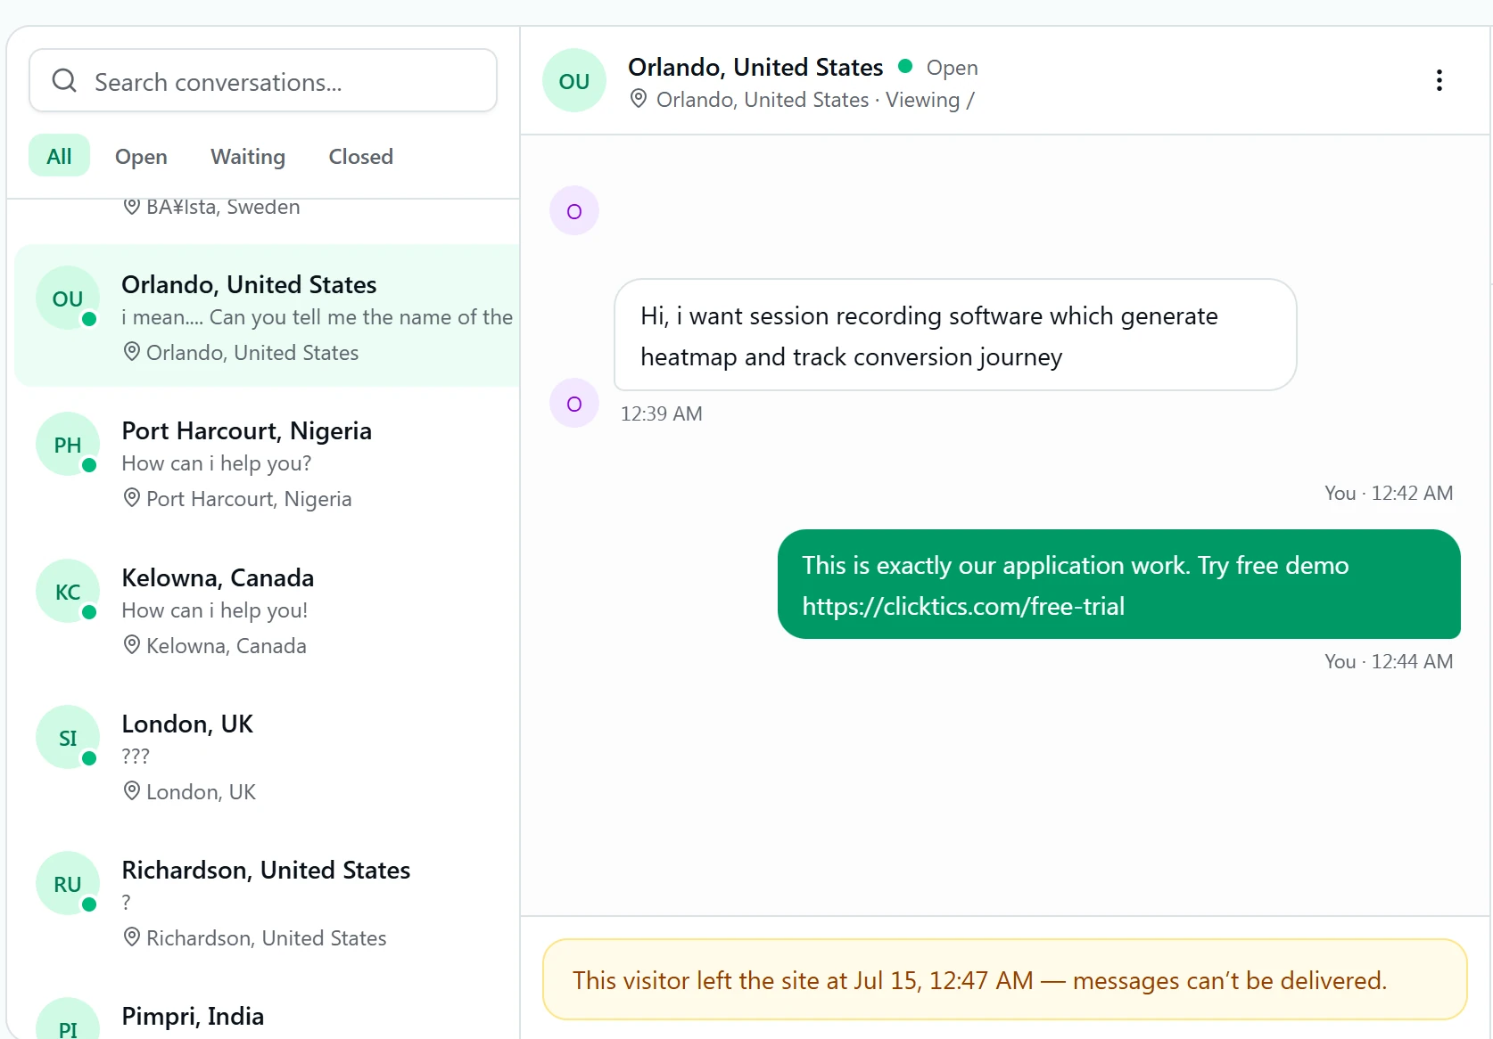Click the PH avatar badge
1493x1039 pixels.
click(x=68, y=445)
